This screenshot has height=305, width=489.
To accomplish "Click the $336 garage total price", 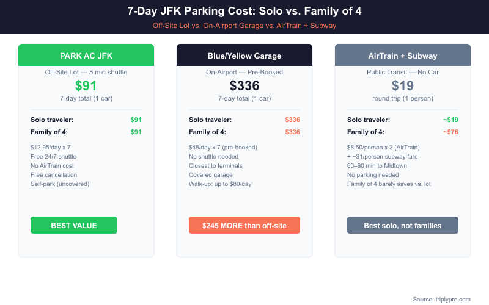I will (x=244, y=86).
